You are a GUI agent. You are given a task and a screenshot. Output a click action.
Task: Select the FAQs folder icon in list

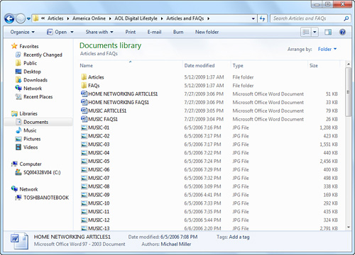(84, 86)
